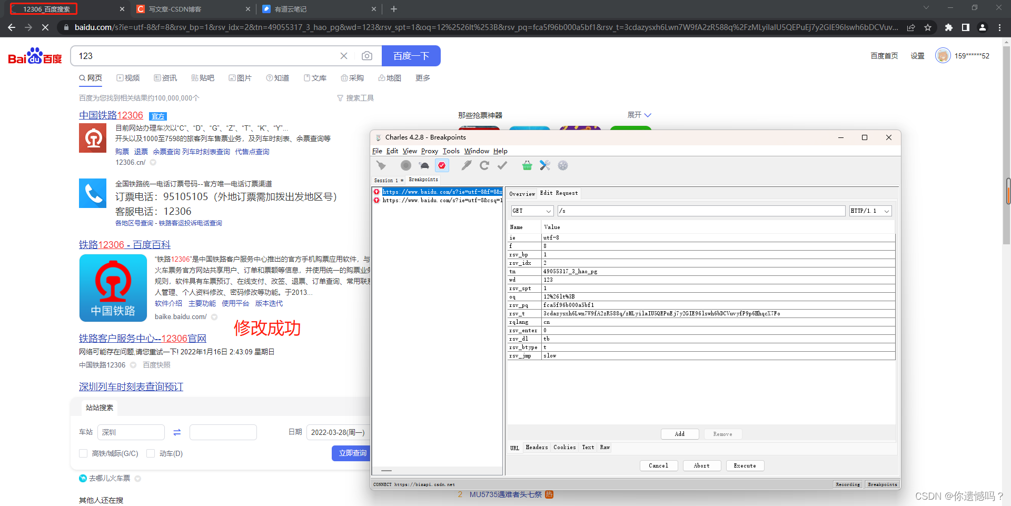Open a new Chrome tab with plus

[x=394, y=9]
